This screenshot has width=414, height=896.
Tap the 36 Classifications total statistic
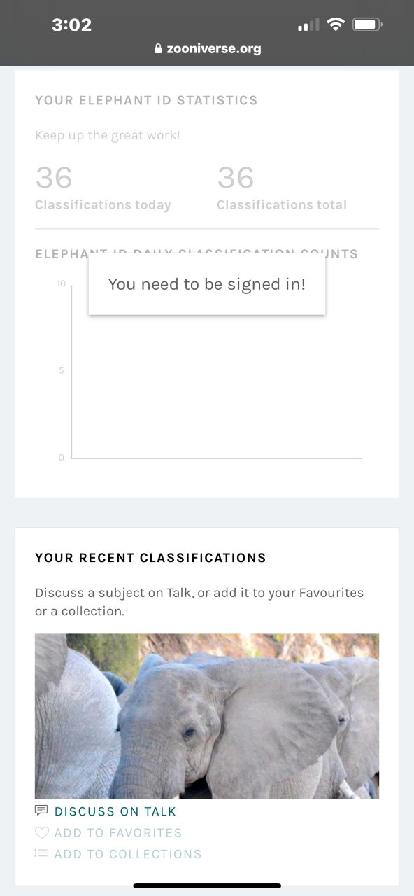point(282,188)
